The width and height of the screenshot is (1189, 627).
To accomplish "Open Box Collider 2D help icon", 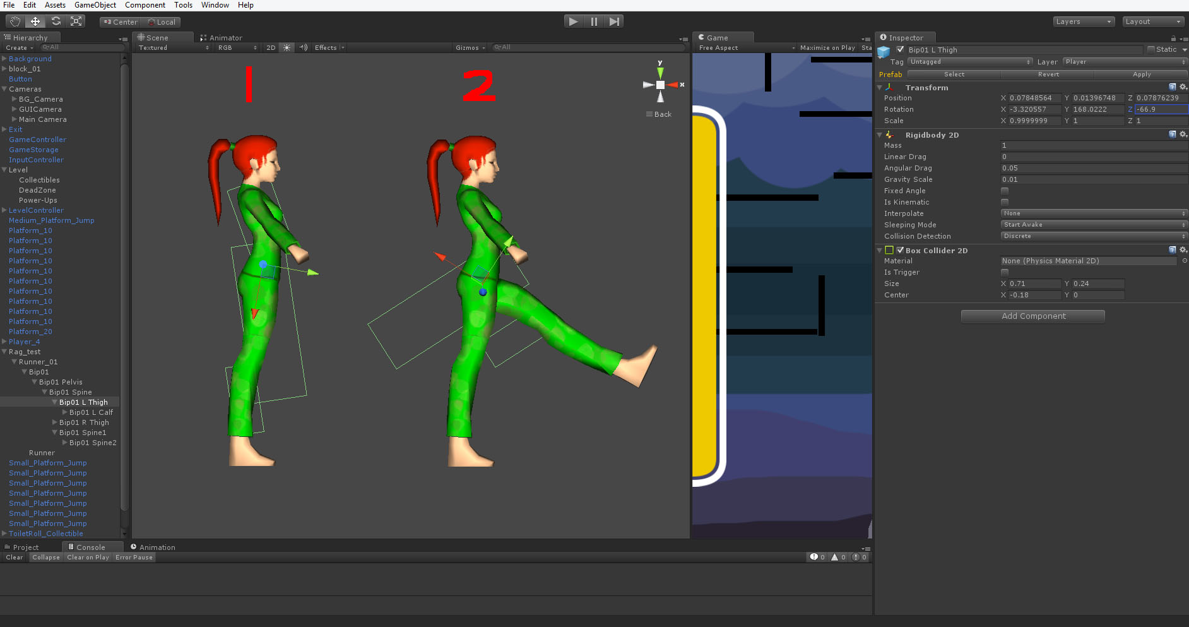I will (1173, 250).
